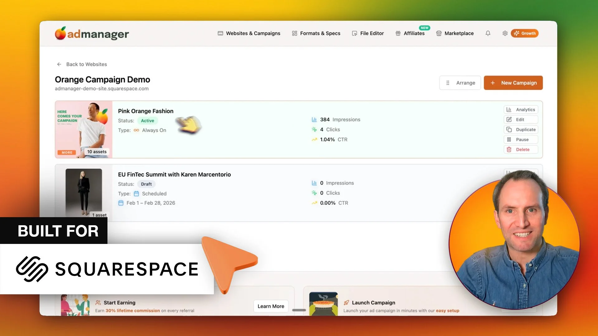Create a New Campaign
This screenshot has width=598, height=336.
click(x=513, y=83)
